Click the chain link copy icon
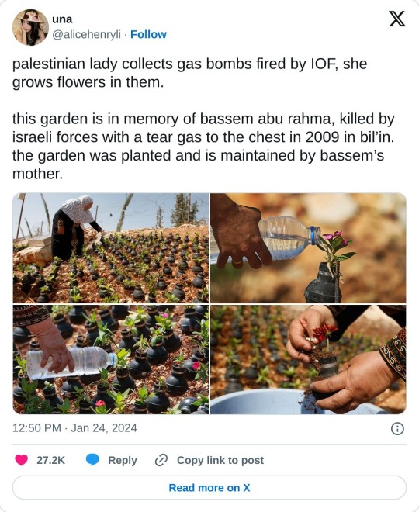Viewport: 419px width, 512px height. tap(161, 460)
